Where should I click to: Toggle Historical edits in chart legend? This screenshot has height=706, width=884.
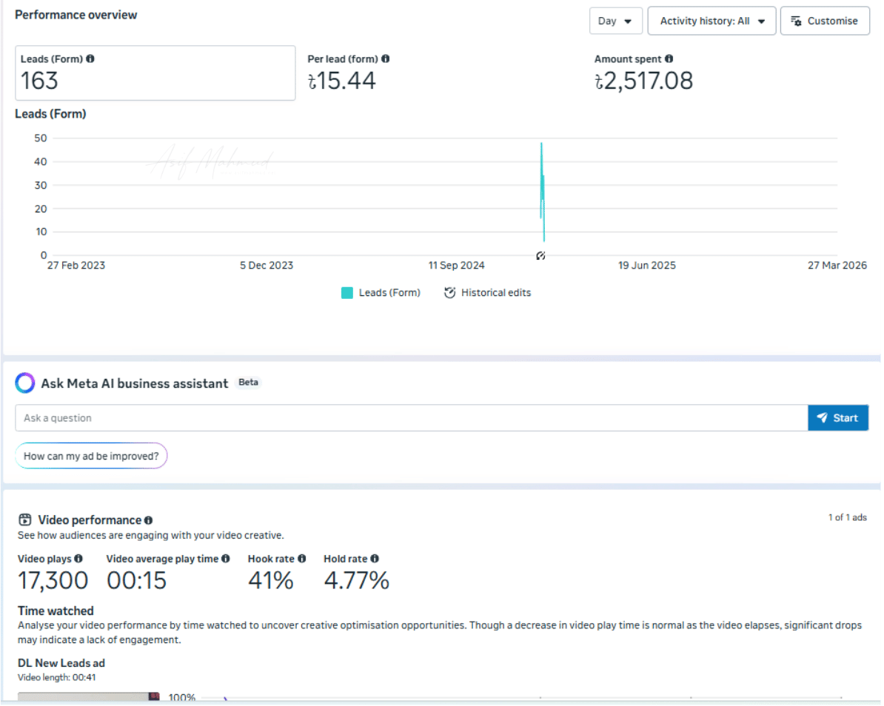(487, 292)
